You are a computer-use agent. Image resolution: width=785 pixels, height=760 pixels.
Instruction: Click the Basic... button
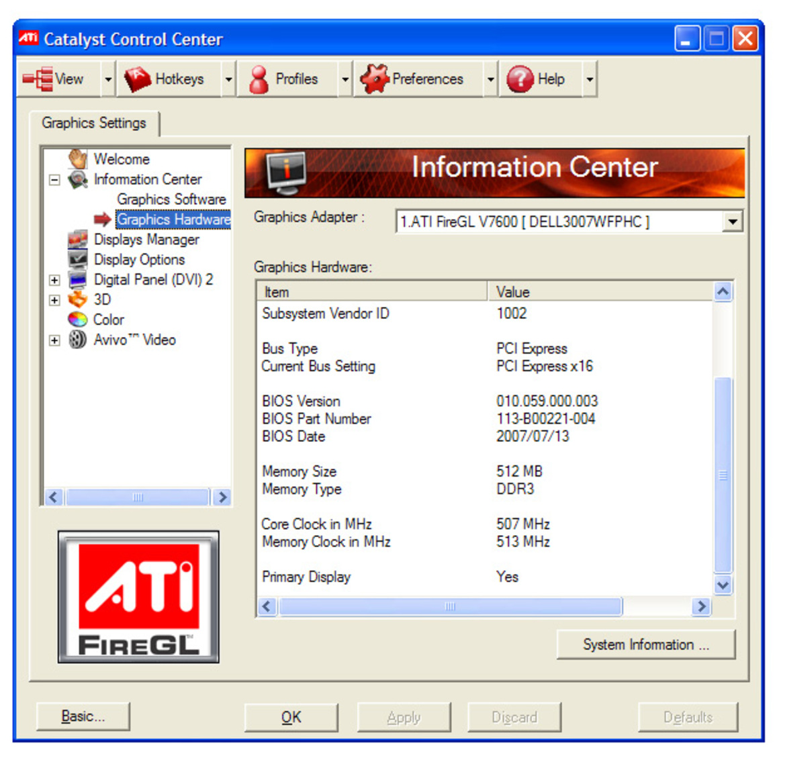[x=83, y=716]
